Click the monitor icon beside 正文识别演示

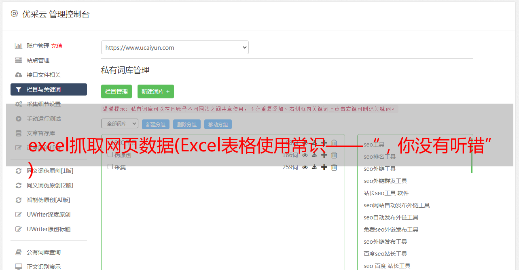click(18, 267)
